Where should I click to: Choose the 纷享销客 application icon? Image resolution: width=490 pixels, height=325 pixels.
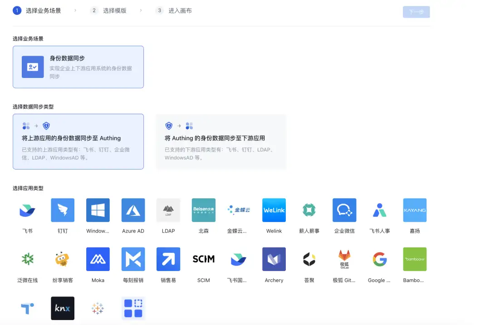click(63, 259)
